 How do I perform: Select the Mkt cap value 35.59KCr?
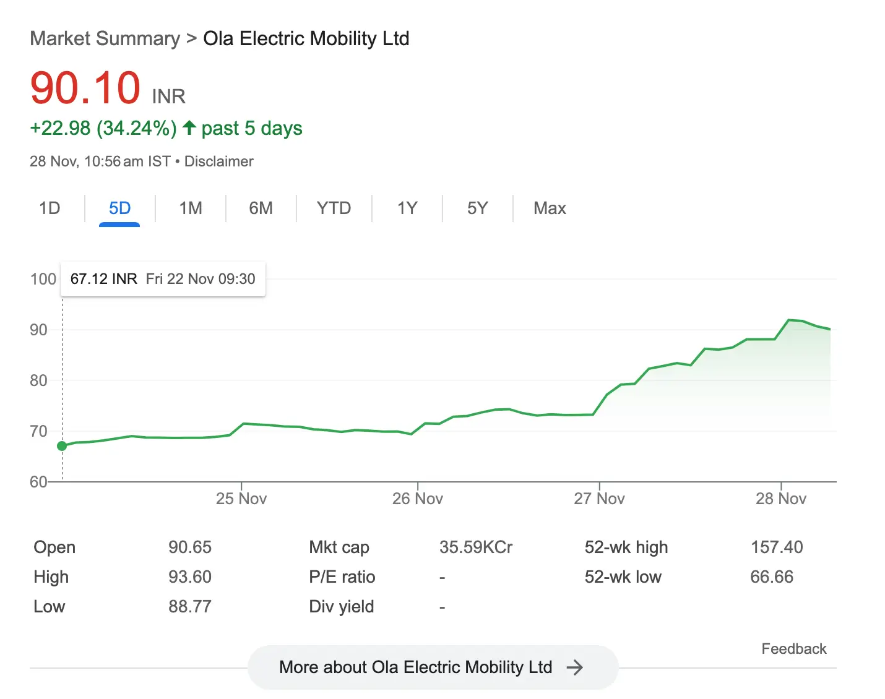476,547
